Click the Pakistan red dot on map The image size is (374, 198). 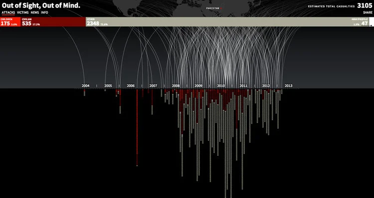pyautogui.click(x=221, y=8)
